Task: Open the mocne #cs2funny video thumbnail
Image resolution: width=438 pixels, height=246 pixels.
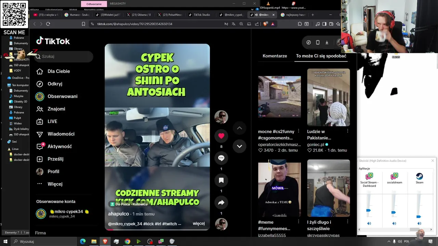Action: coord(280,97)
